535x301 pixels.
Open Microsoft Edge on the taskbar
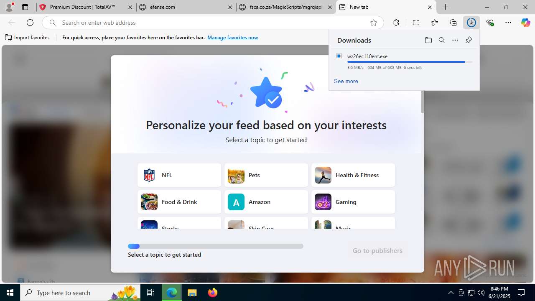[x=172, y=293]
